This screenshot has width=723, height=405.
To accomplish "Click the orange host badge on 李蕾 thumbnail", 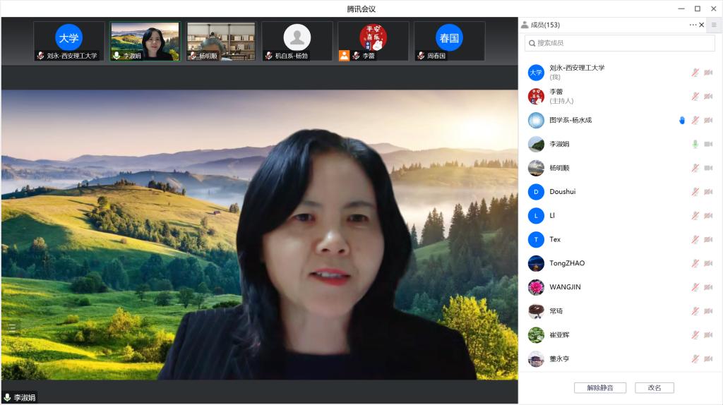I will point(344,55).
